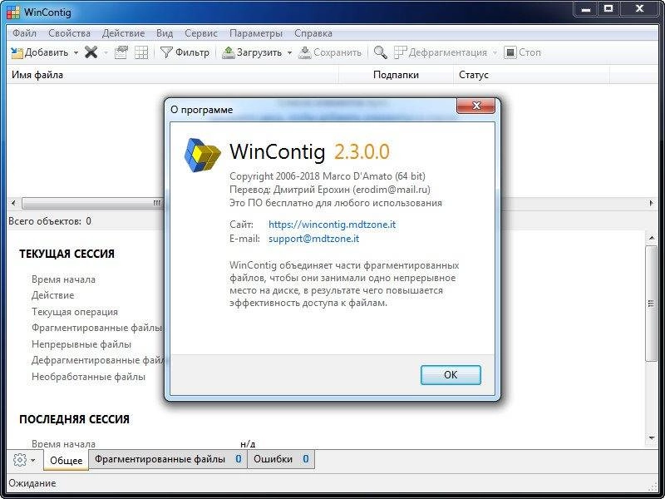Click the WinContig title bar icon
The width and height of the screenshot is (665, 499).
tap(13, 12)
